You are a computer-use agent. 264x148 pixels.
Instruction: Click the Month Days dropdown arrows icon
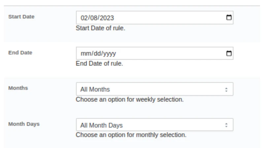226,125
